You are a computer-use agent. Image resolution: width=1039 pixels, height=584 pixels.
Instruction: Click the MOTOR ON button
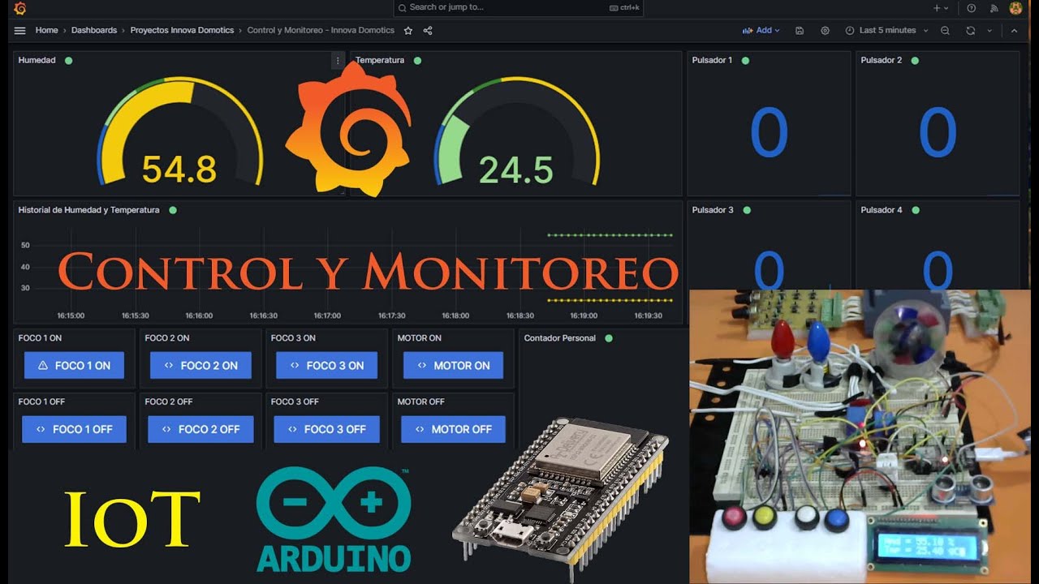453,366
